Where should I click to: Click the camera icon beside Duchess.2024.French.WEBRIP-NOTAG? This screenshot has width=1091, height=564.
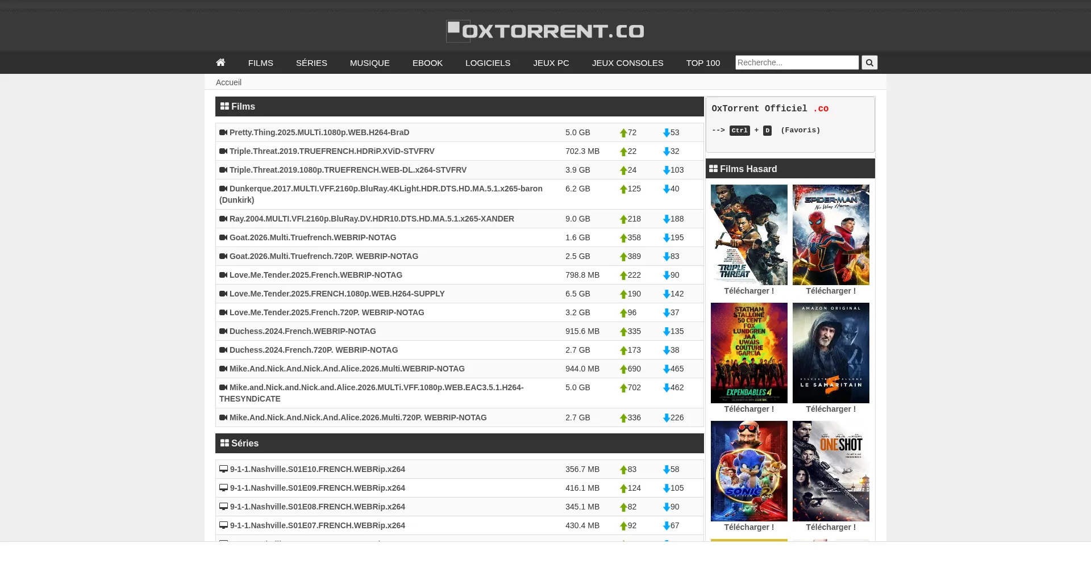(x=223, y=331)
